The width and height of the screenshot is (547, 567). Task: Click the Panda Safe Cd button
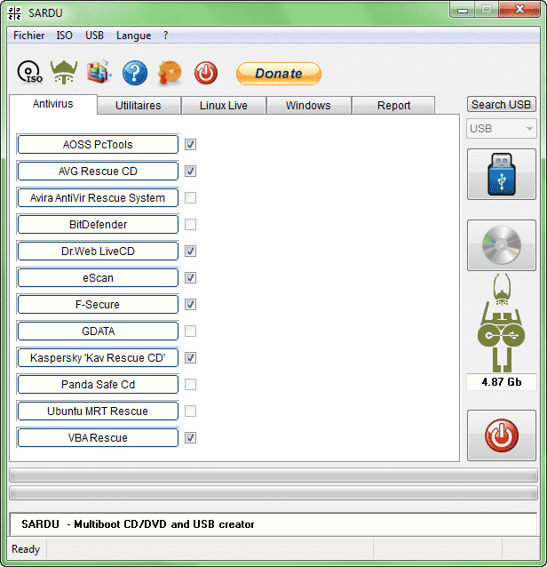[x=98, y=385]
